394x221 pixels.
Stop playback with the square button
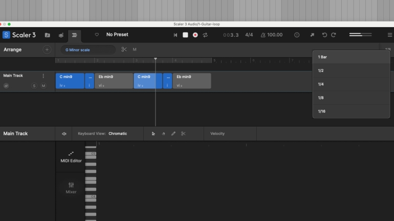point(185,35)
